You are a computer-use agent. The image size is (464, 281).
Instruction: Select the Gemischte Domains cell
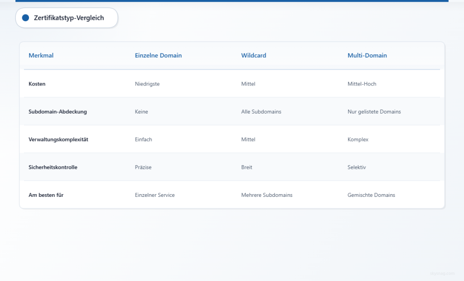click(371, 195)
